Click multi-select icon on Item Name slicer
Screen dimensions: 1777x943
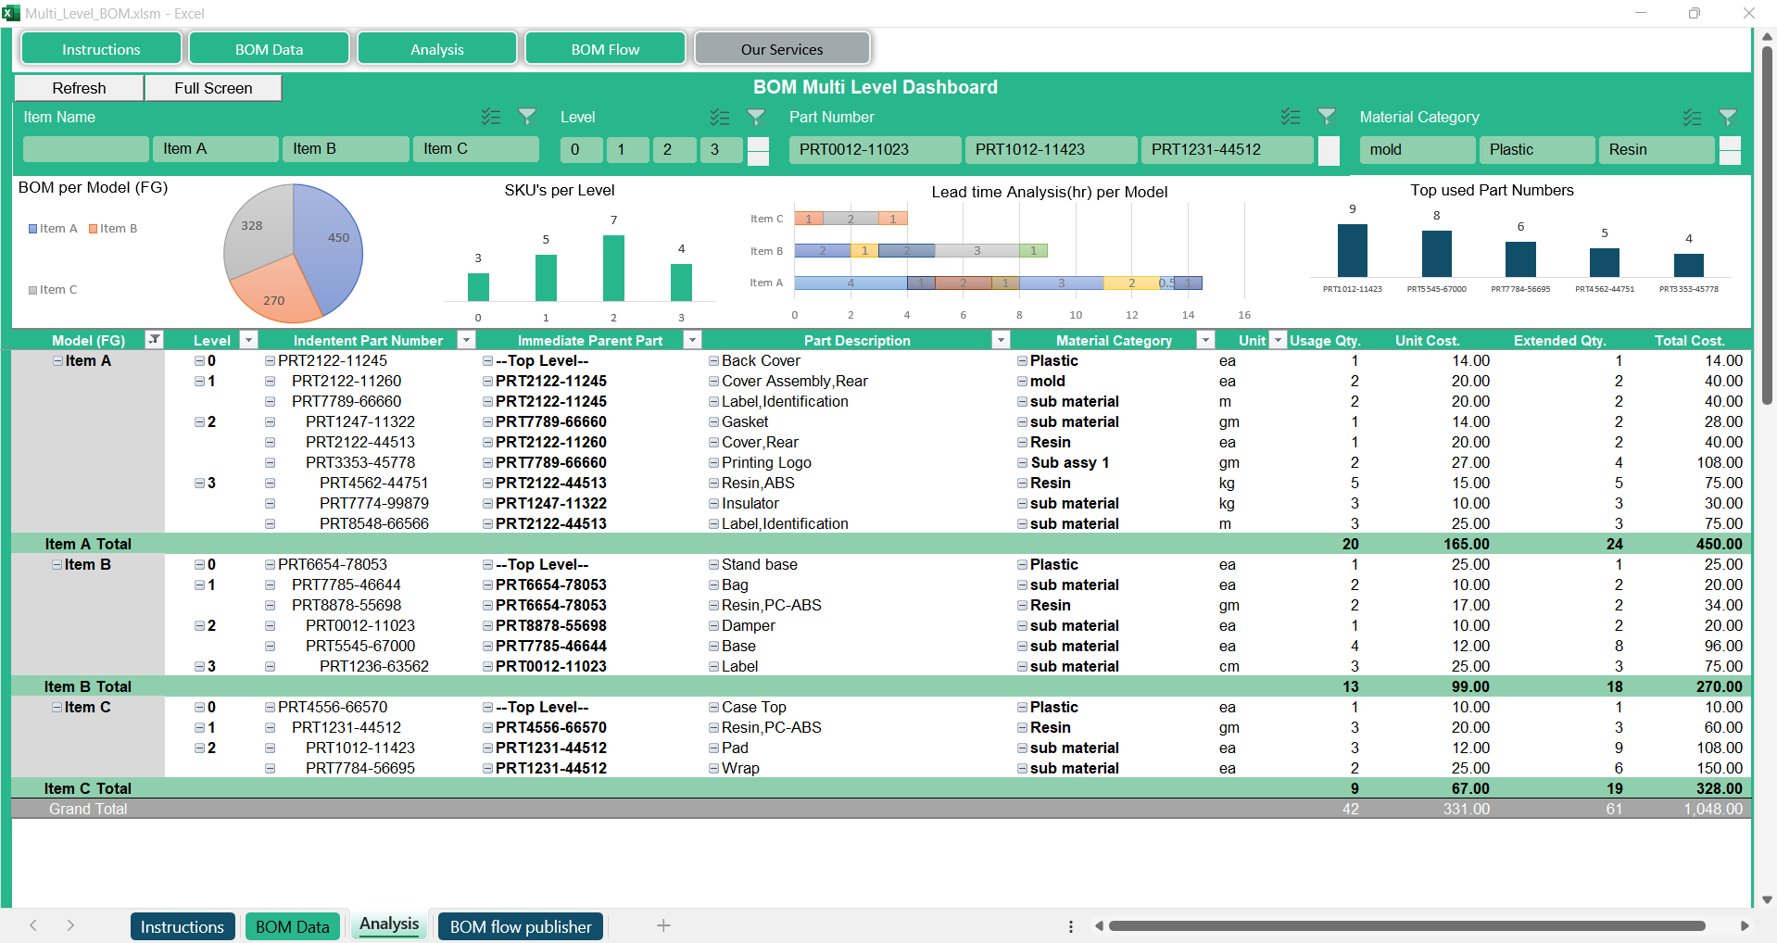click(490, 117)
